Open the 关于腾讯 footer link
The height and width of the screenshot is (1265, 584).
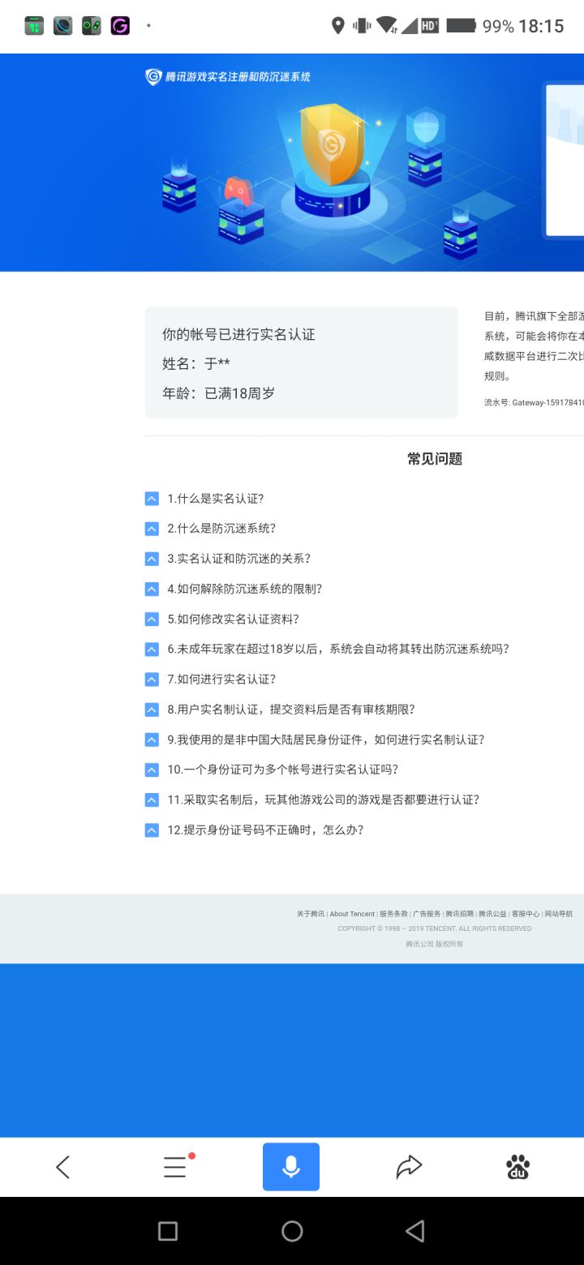click(310, 914)
